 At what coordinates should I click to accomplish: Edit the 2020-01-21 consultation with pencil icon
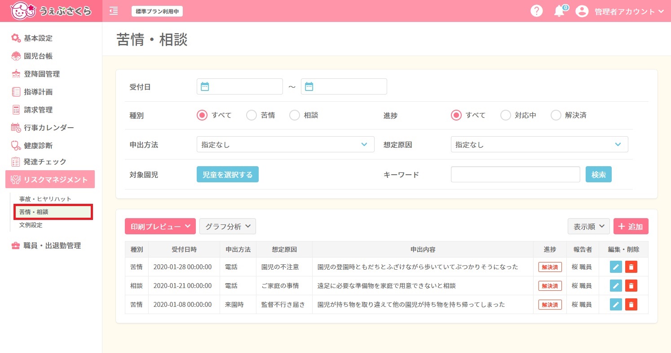(616, 286)
